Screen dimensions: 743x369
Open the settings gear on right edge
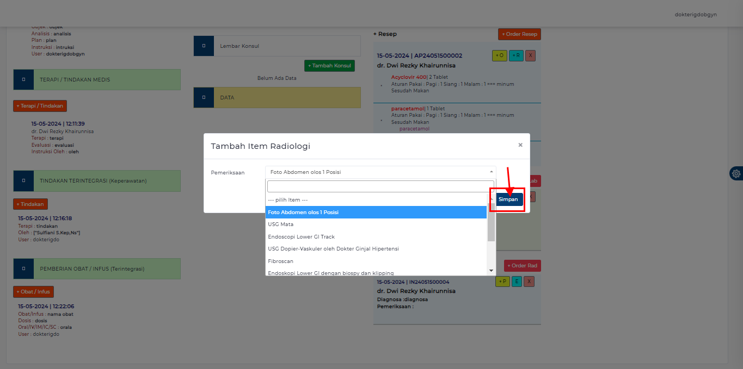[736, 173]
